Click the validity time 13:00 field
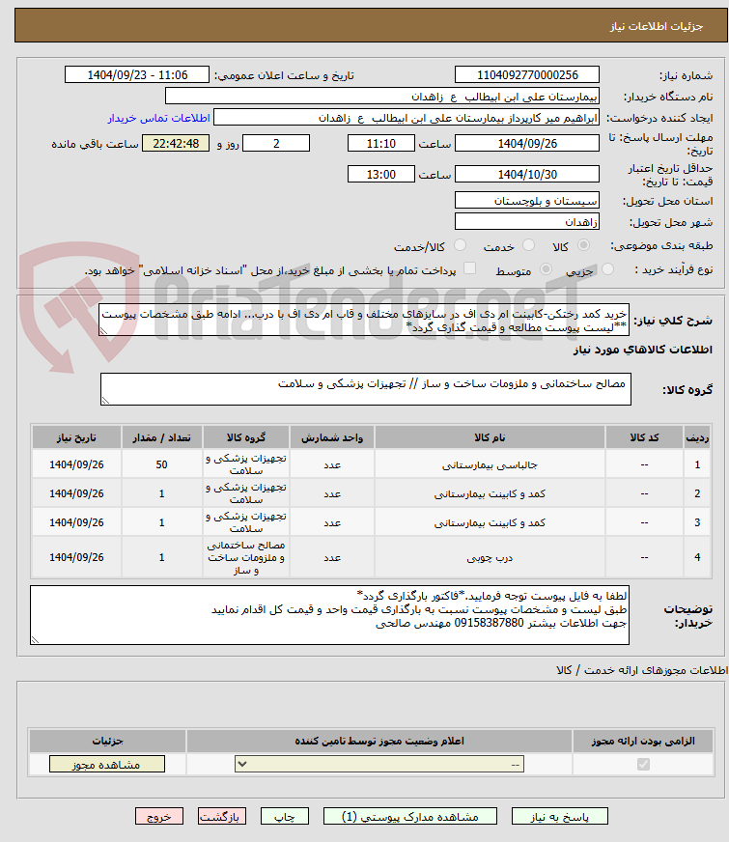The height and width of the screenshot is (842, 729). [x=381, y=175]
